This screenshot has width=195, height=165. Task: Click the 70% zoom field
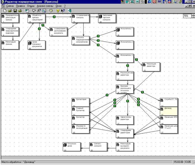187,16
